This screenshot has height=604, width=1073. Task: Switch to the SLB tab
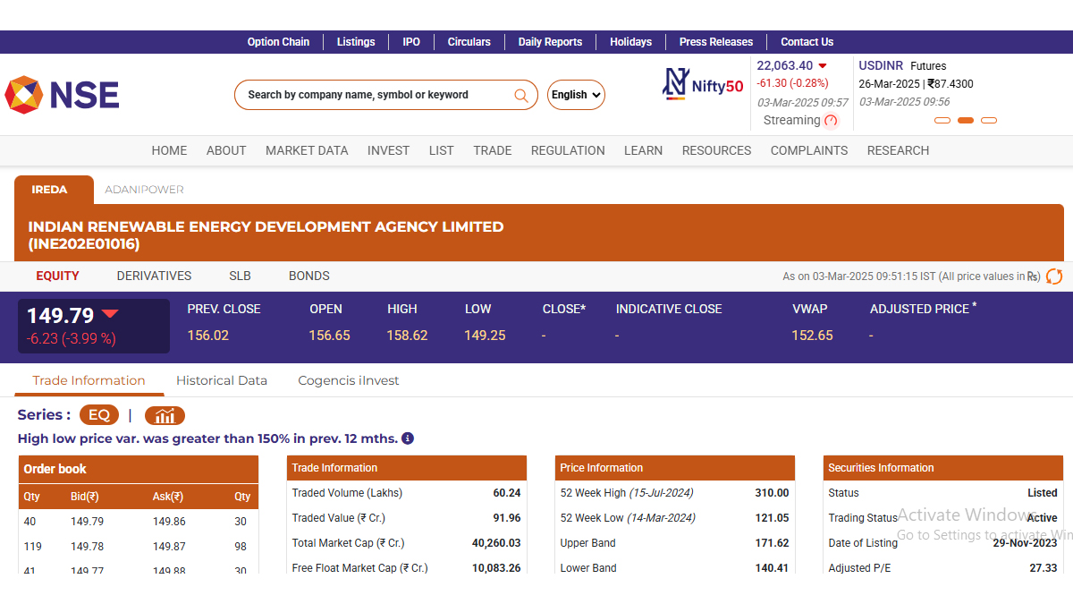(240, 276)
